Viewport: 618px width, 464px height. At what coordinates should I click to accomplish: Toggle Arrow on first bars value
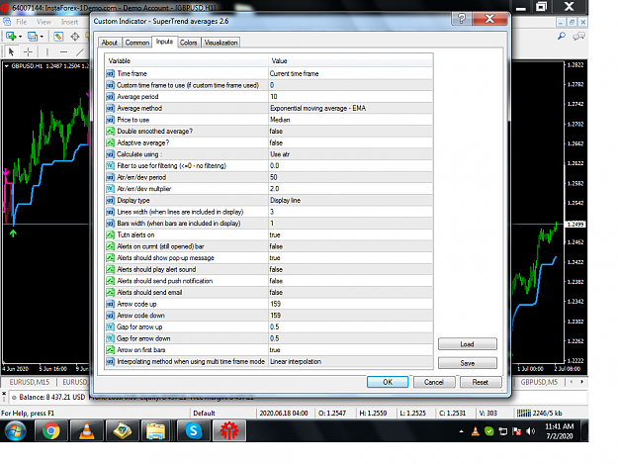pyautogui.click(x=351, y=350)
